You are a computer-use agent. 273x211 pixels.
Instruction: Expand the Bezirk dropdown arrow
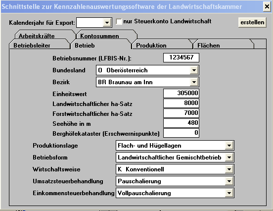pos(194,82)
